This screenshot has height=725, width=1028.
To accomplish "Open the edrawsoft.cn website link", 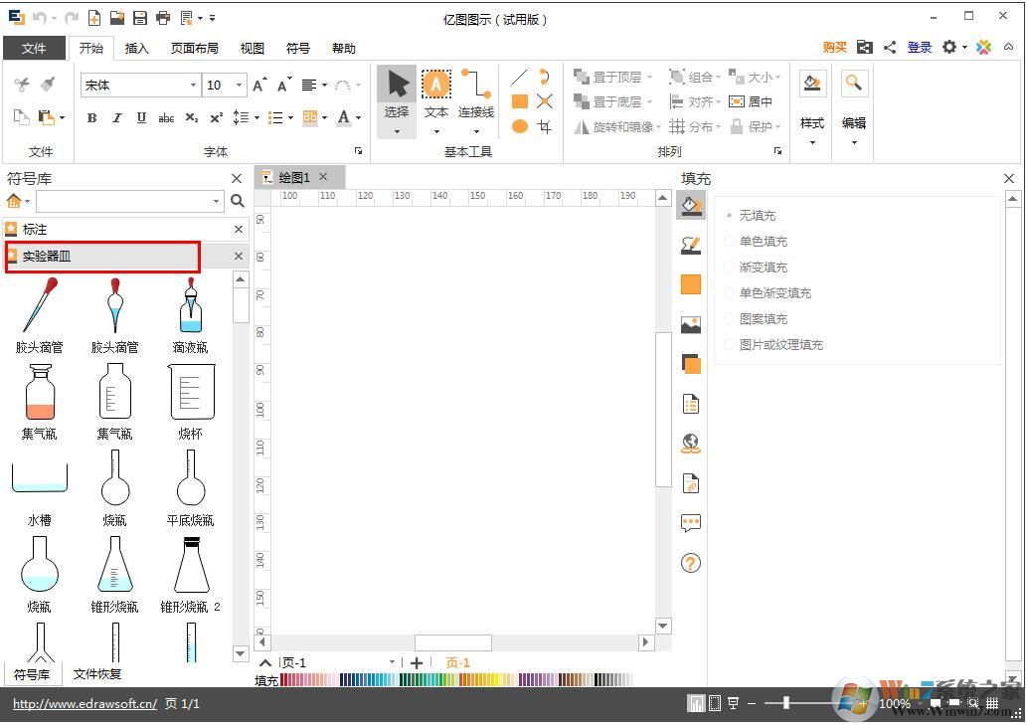I will pos(85,704).
